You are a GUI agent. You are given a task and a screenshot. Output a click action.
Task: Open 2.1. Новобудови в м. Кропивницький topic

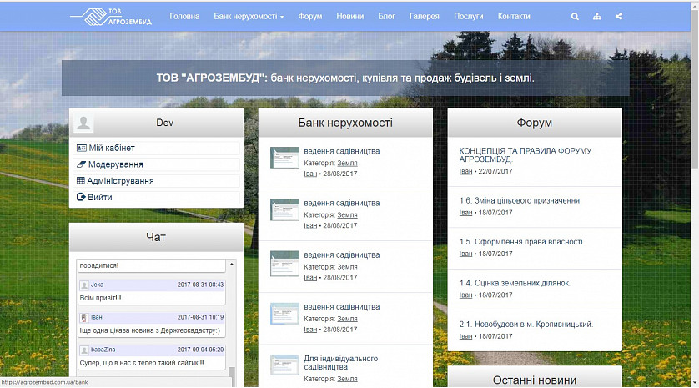click(526, 325)
